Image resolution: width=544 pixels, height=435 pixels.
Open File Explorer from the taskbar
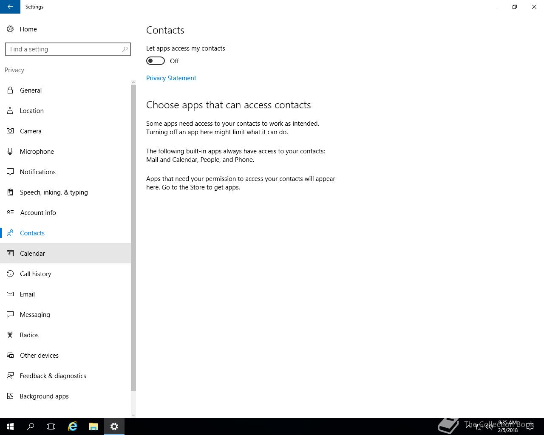pos(93,427)
